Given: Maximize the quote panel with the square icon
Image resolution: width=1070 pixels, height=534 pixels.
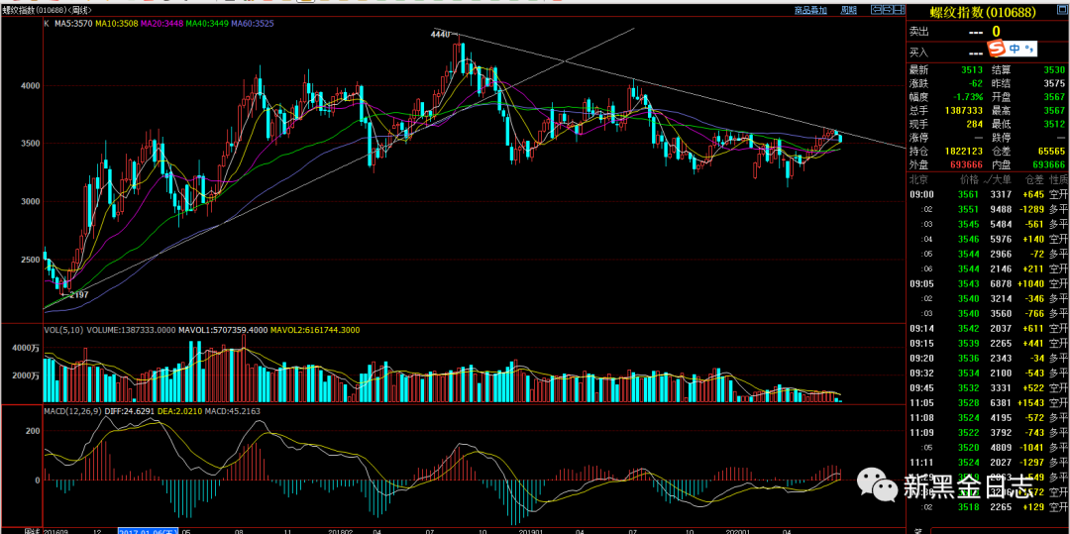Looking at the screenshot, I should pyautogui.click(x=1062, y=10).
